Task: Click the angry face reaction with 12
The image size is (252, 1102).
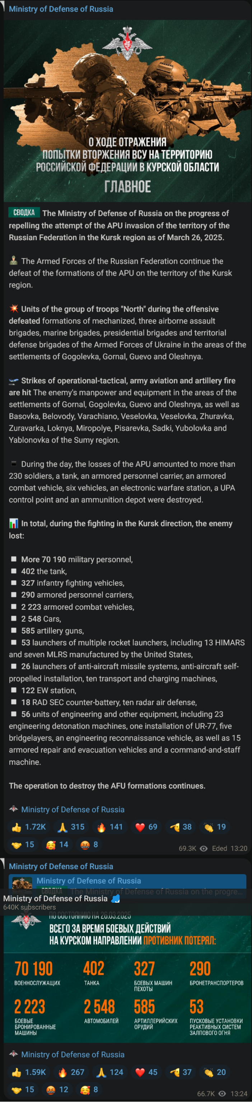Action: point(57,1089)
